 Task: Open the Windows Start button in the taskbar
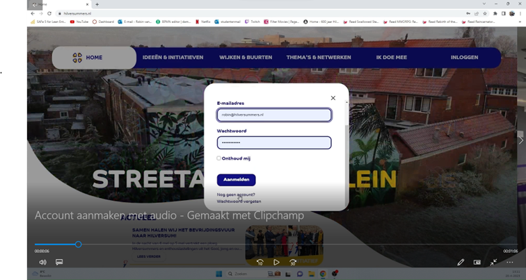coord(218,274)
